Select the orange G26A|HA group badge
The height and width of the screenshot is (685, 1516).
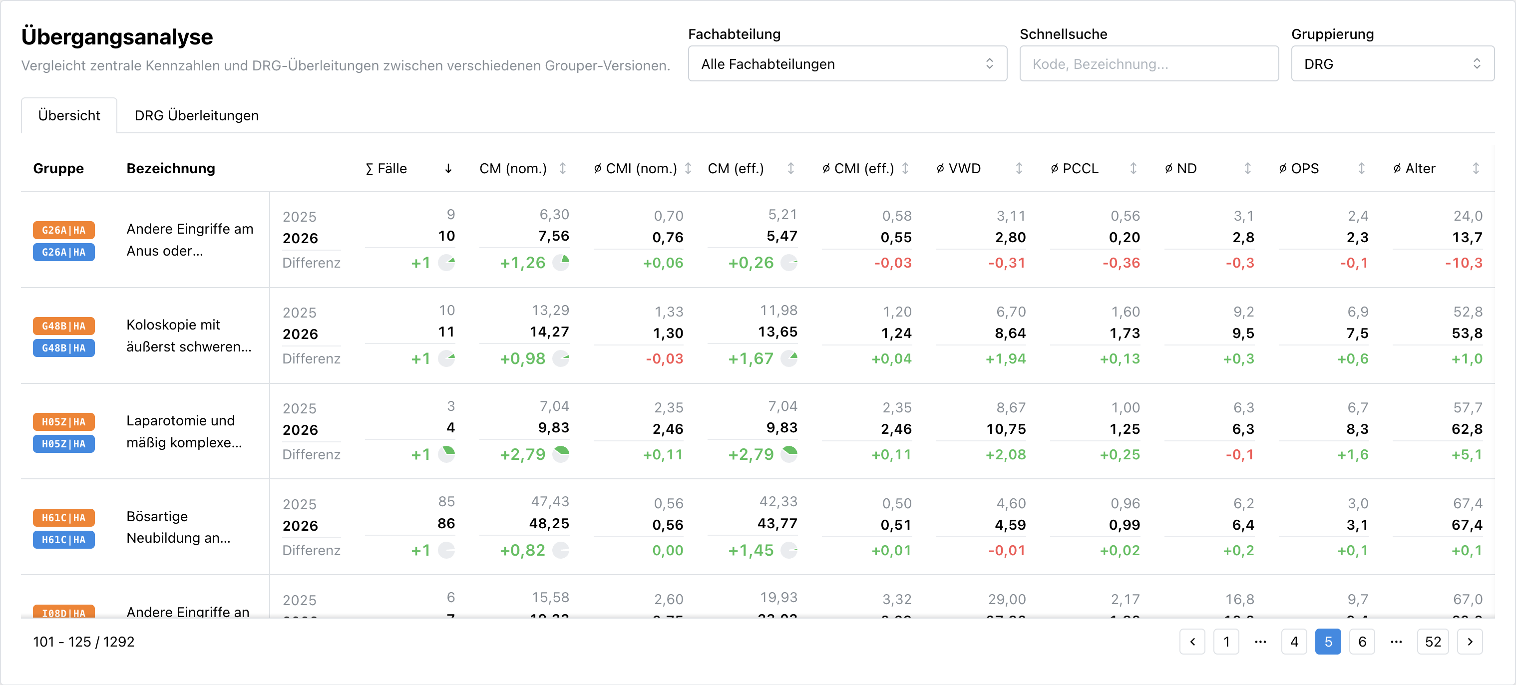63,230
